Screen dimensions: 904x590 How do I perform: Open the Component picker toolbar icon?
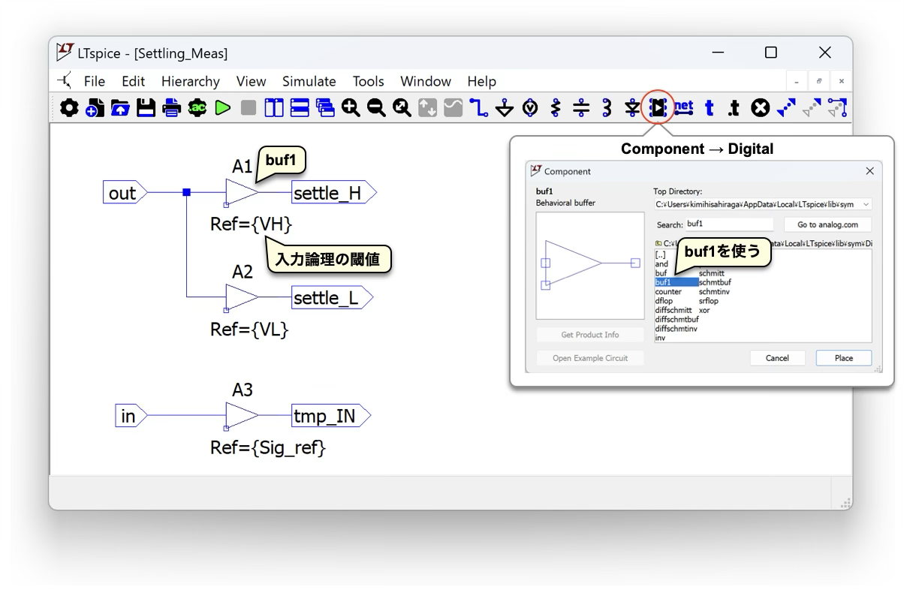[658, 108]
